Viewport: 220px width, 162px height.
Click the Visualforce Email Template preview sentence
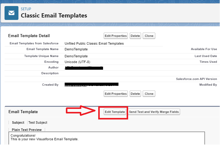pyautogui.click(x=44, y=139)
